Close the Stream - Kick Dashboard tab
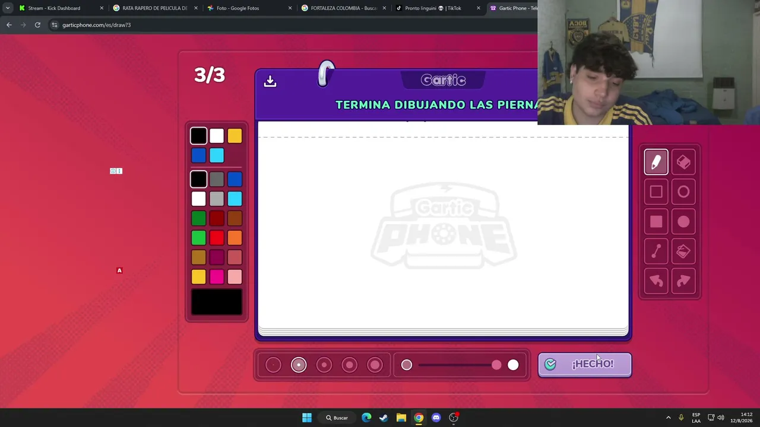The height and width of the screenshot is (427, 760). click(x=102, y=8)
